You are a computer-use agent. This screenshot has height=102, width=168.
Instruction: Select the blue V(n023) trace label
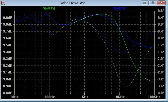point(119,8)
